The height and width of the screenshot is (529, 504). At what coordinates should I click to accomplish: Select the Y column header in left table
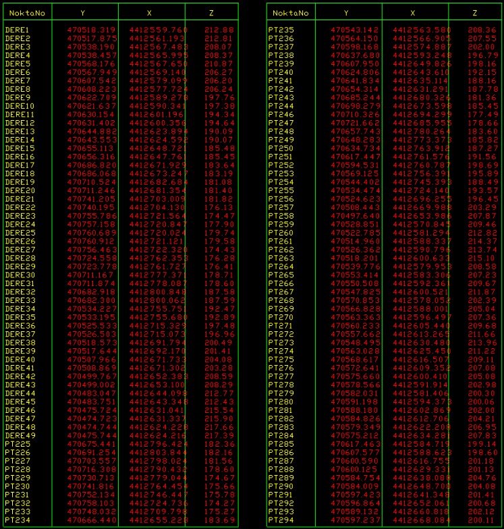point(83,13)
